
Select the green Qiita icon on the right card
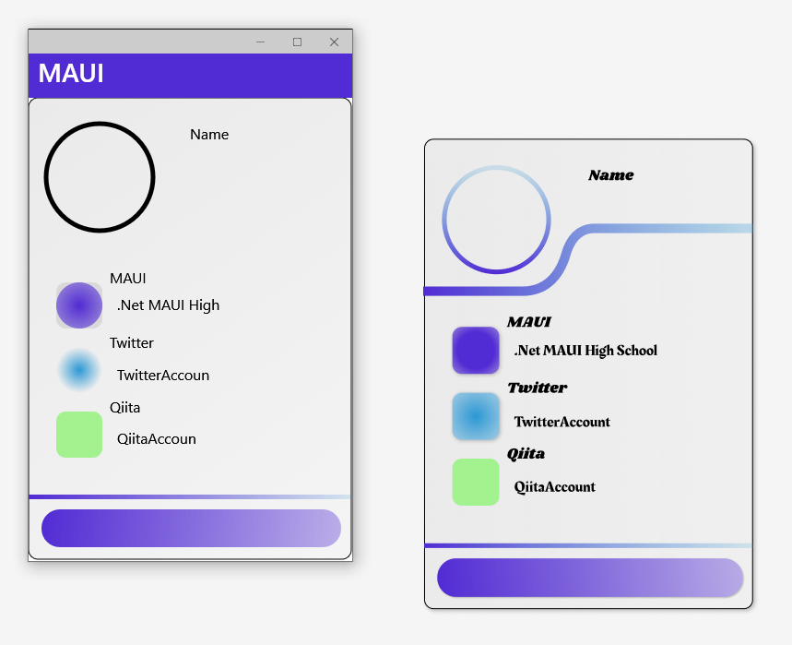pos(475,482)
